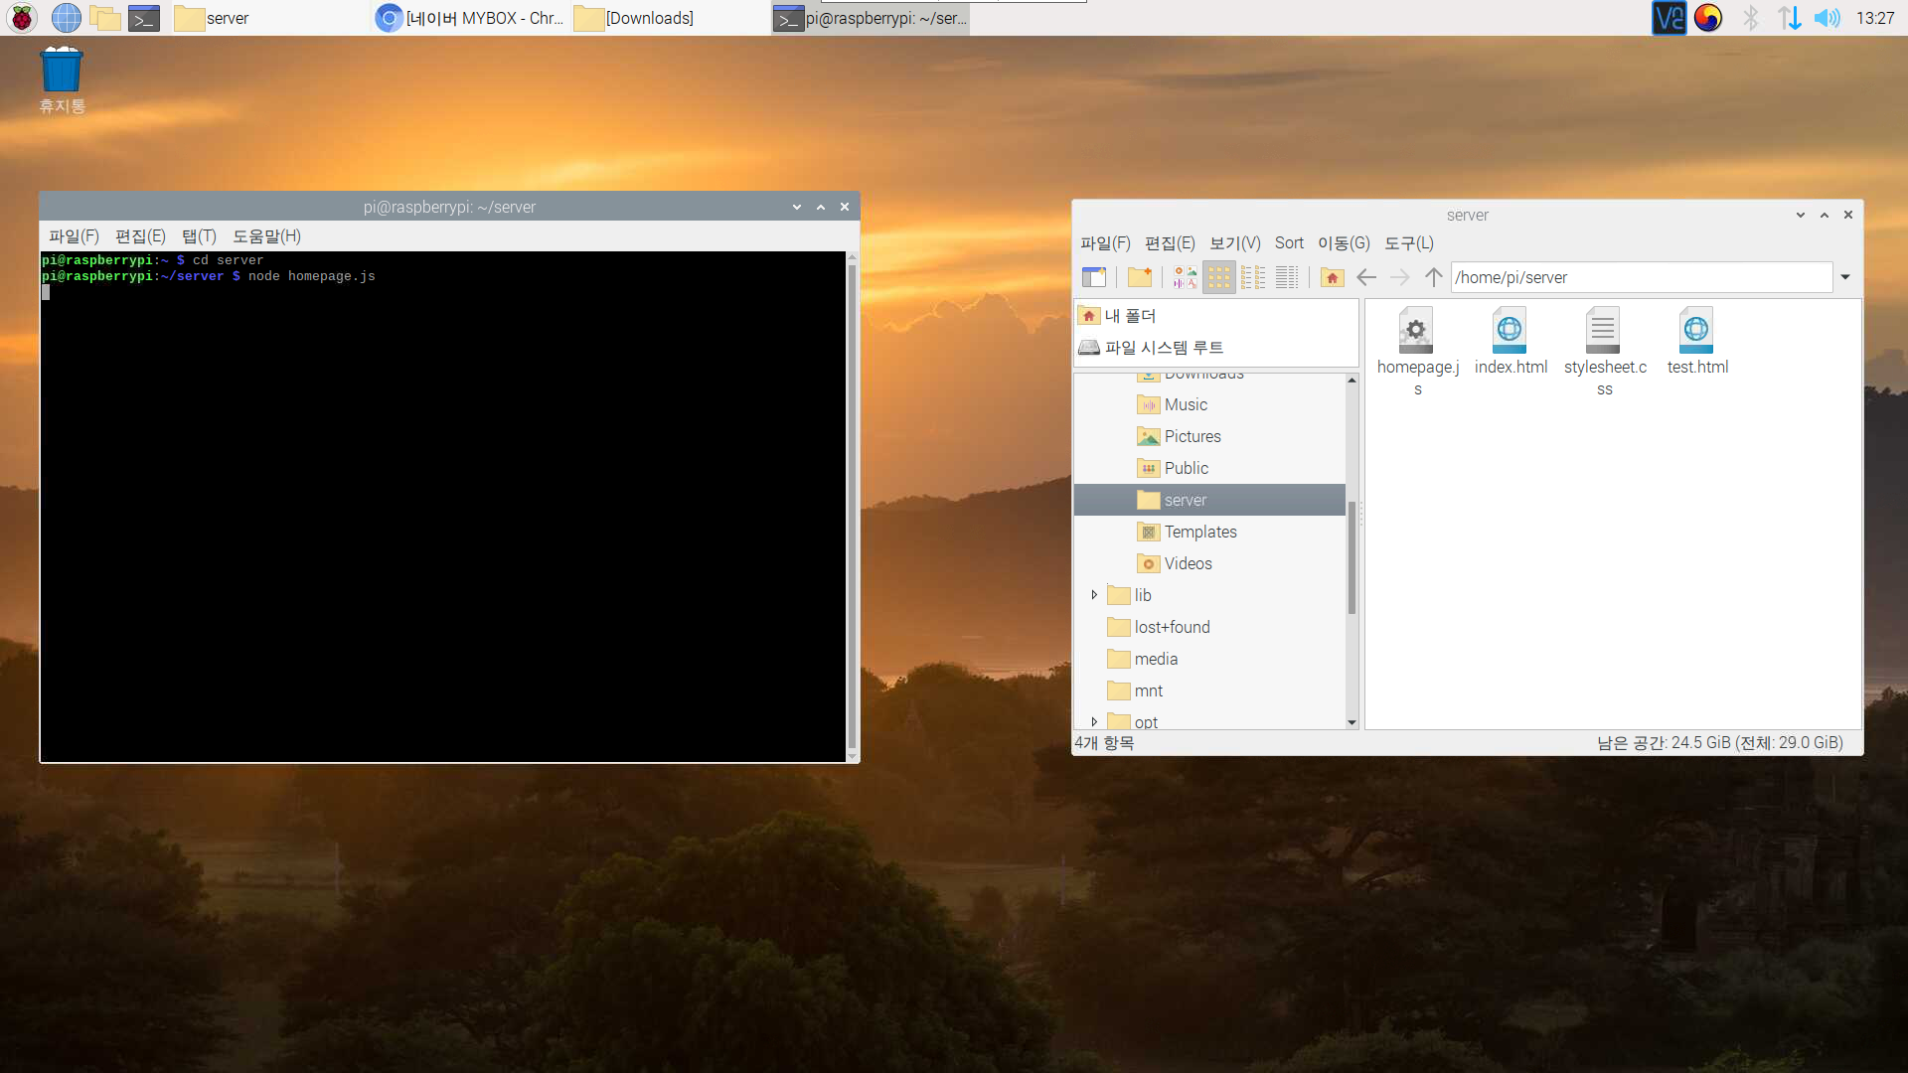
Task: Click 파일 시스템 루트 in places list
Action: pos(1164,348)
